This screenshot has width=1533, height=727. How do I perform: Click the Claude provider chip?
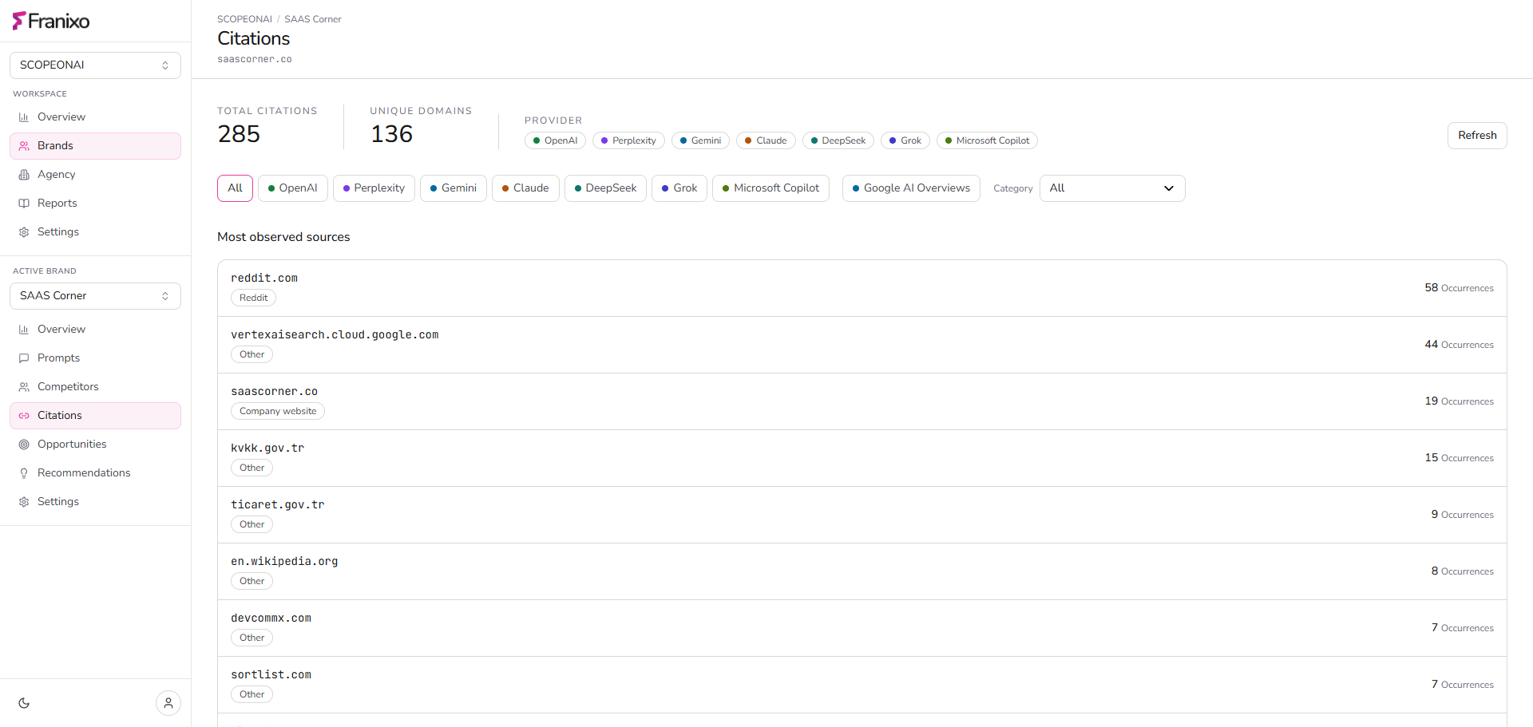tap(766, 140)
